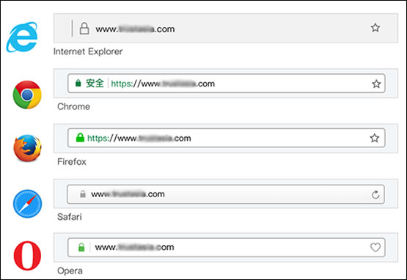Viewport: 407px width, 280px height.
Task: Click the green padlock in Opera address bar
Action: 81,247
